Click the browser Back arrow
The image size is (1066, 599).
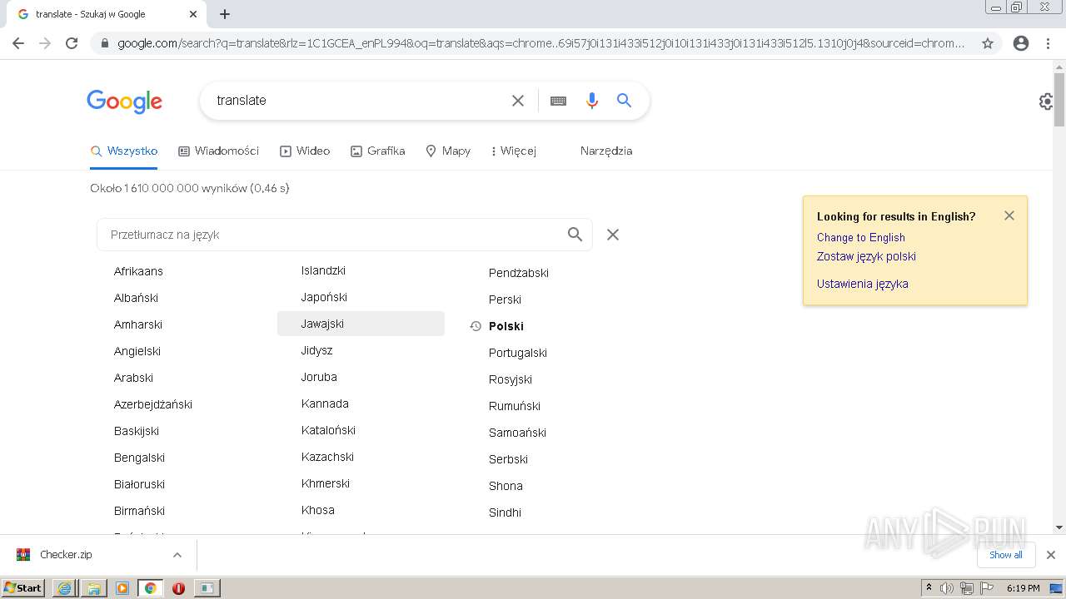coord(18,43)
